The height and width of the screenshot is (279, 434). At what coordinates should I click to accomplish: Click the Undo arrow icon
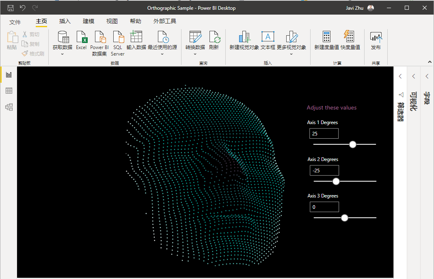click(x=23, y=8)
